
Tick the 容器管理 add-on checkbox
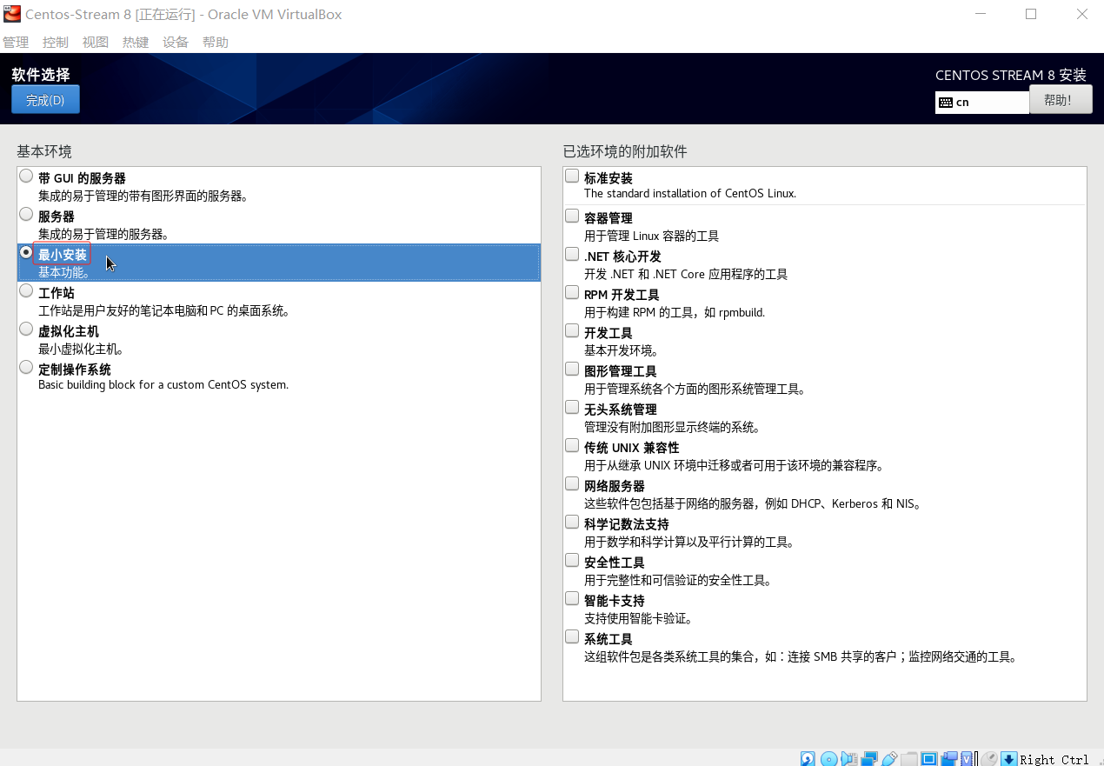572,216
